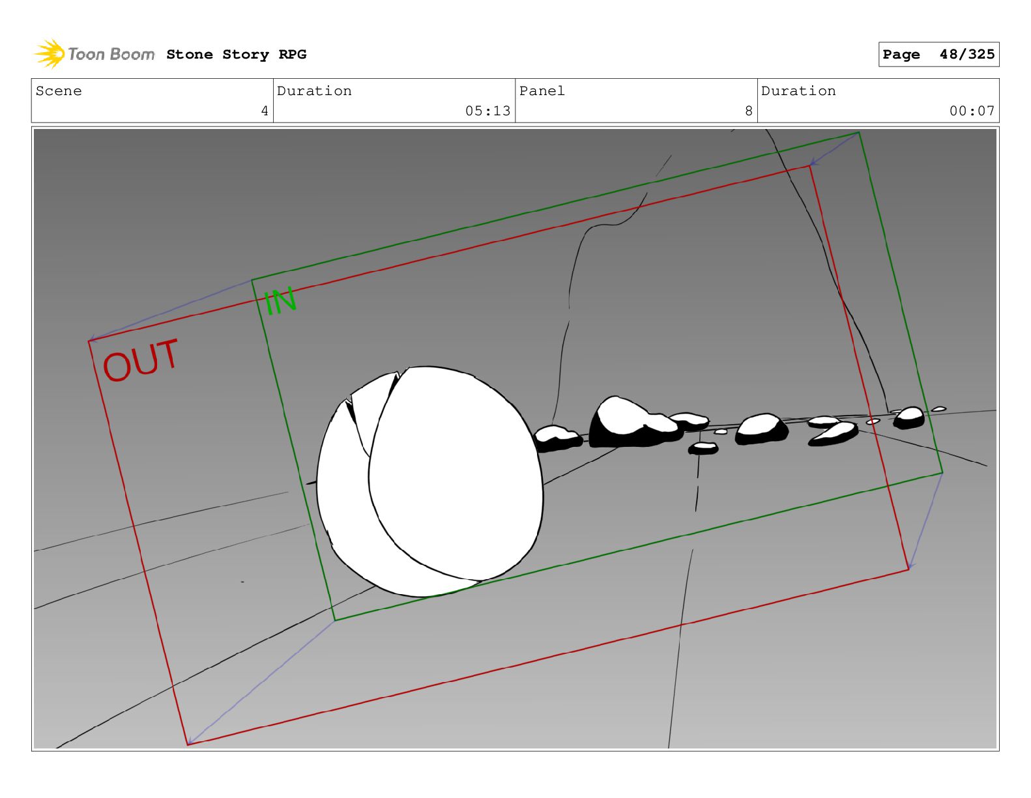The width and height of the screenshot is (1031, 798).
Task: Click the 'Panel' header label
Action: 542,91
